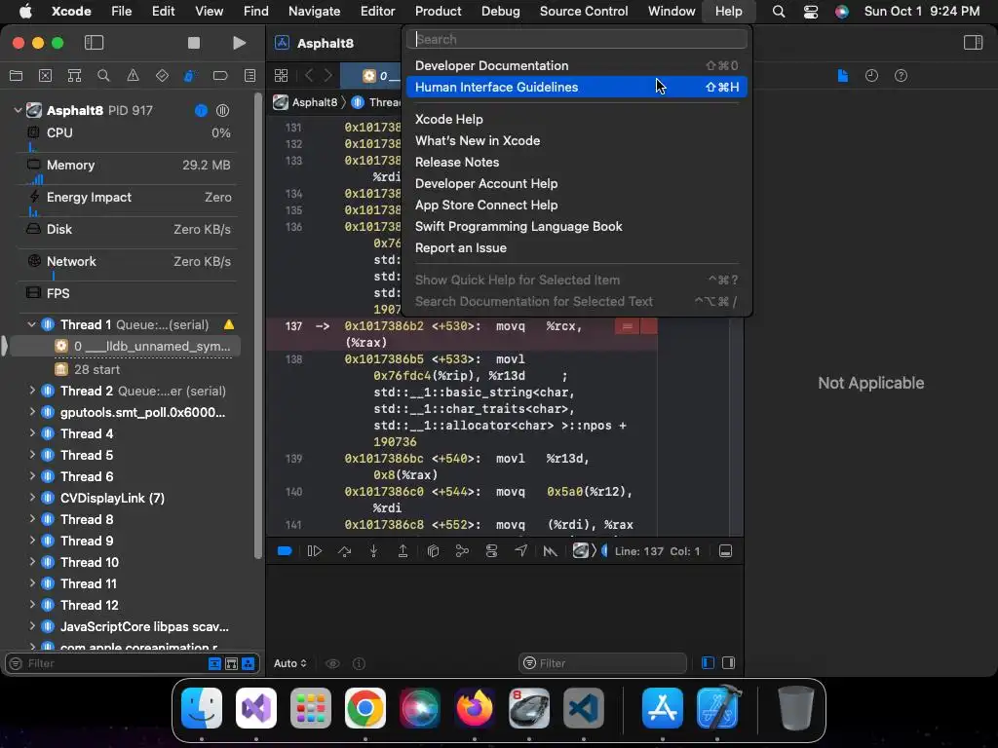998x748 pixels.
Task: Open the Product menu in menu bar
Action: (x=438, y=11)
